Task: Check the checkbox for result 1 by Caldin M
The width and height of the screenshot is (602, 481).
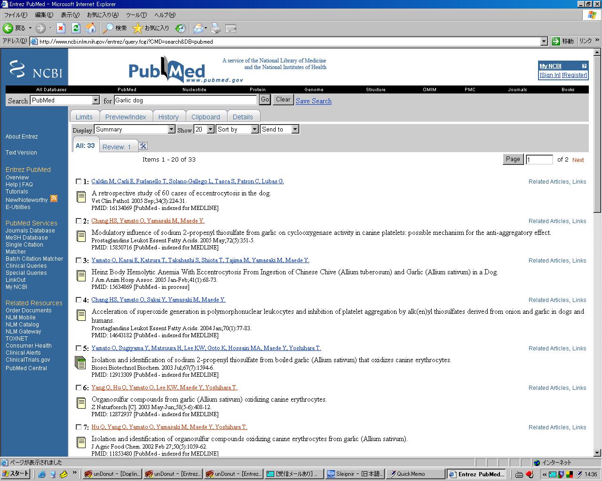Action: pyautogui.click(x=79, y=181)
